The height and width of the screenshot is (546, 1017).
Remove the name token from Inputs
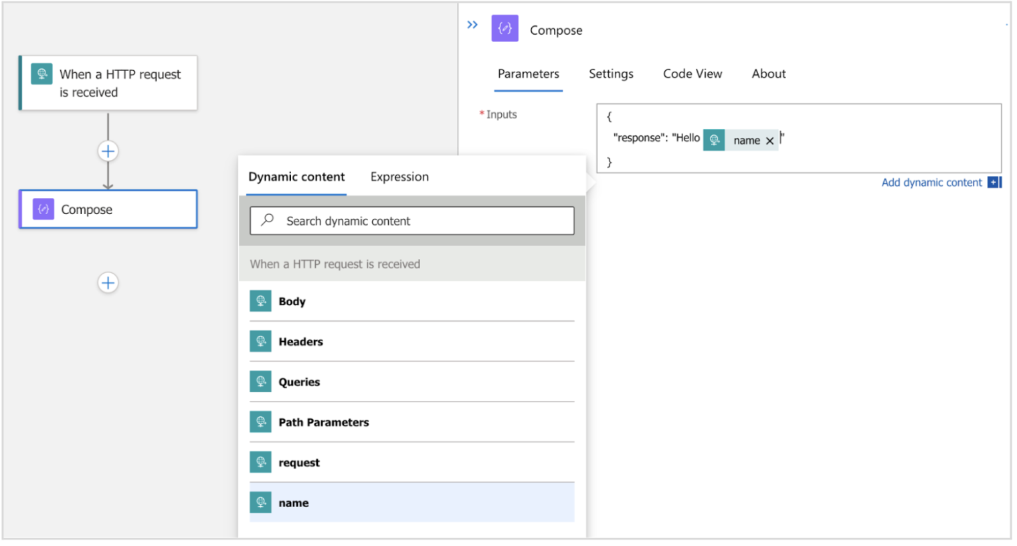coord(769,141)
